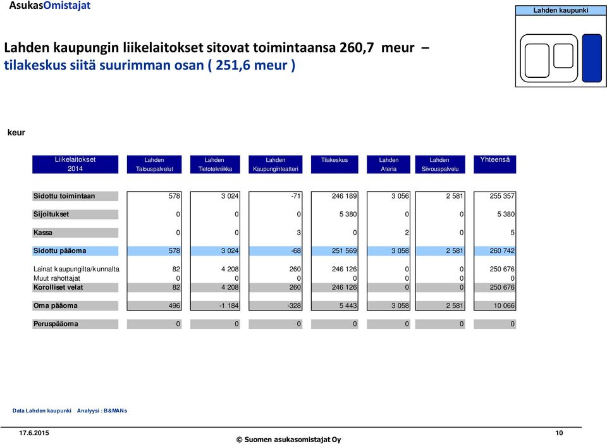The image size is (607, 444).
Task: Select the Tilakeskus column header
Action: [334, 164]
